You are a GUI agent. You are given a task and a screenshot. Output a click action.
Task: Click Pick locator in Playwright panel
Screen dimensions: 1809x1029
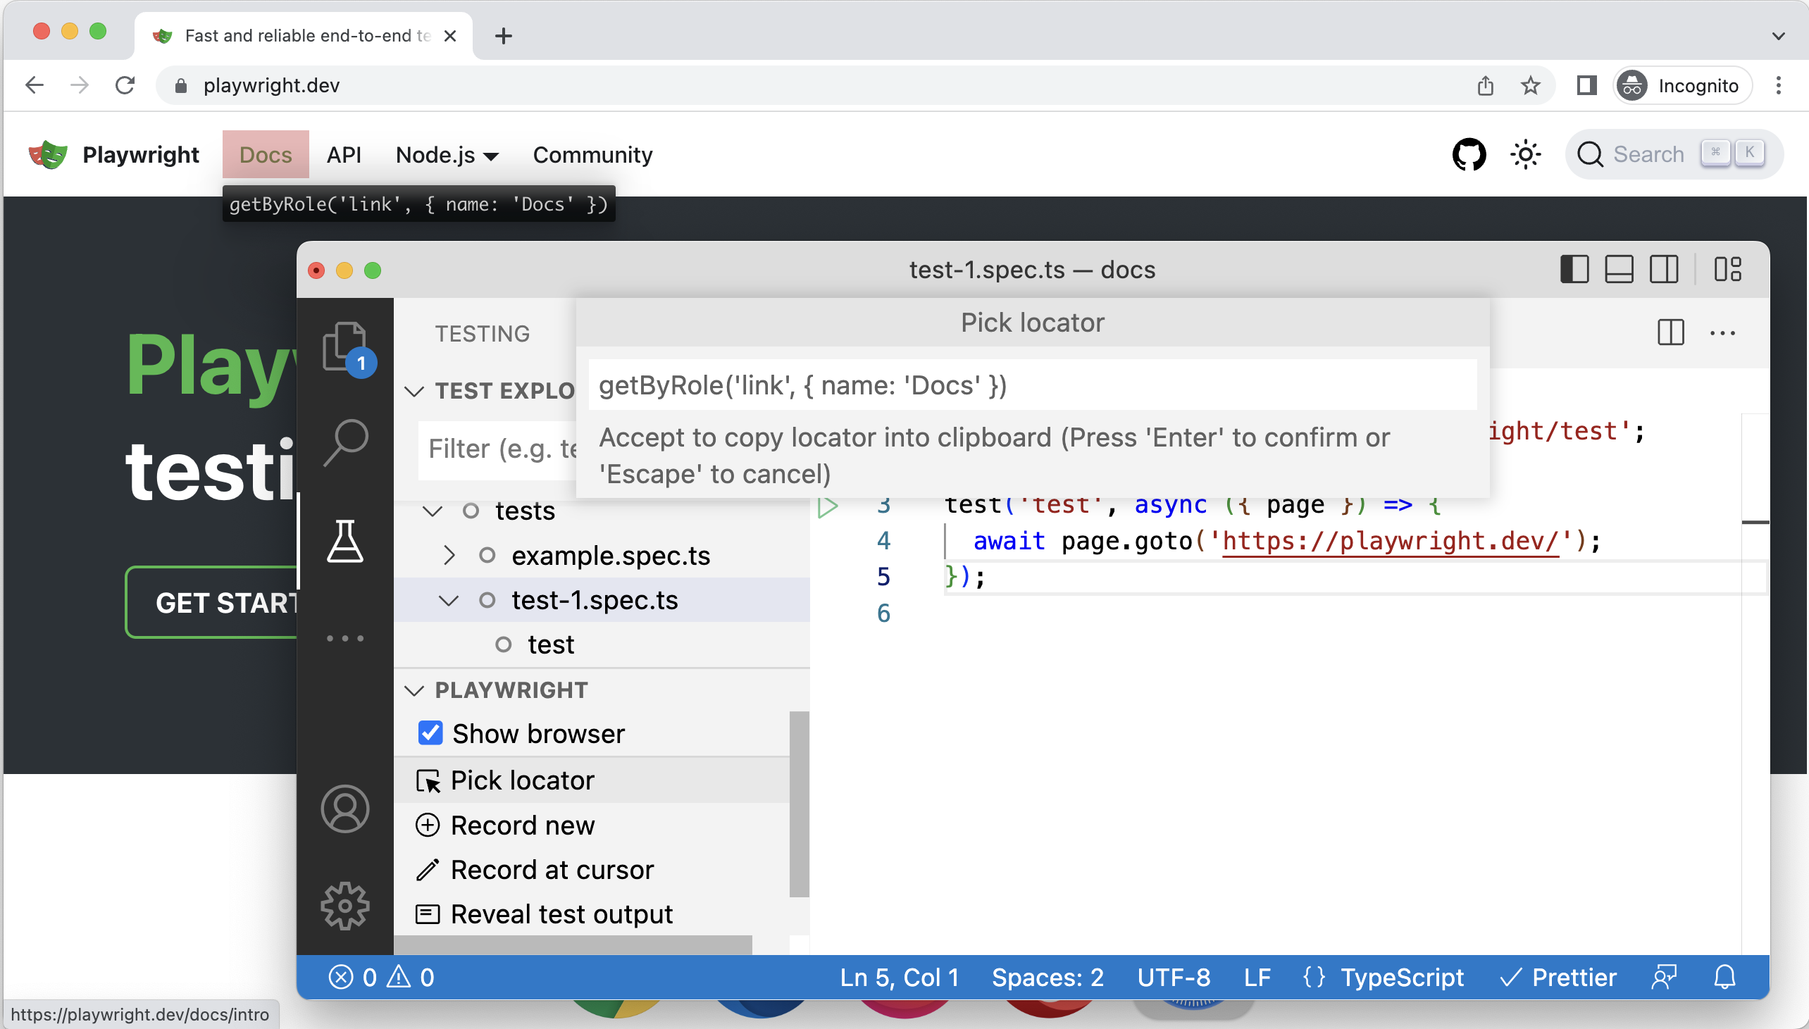point(591,780)
